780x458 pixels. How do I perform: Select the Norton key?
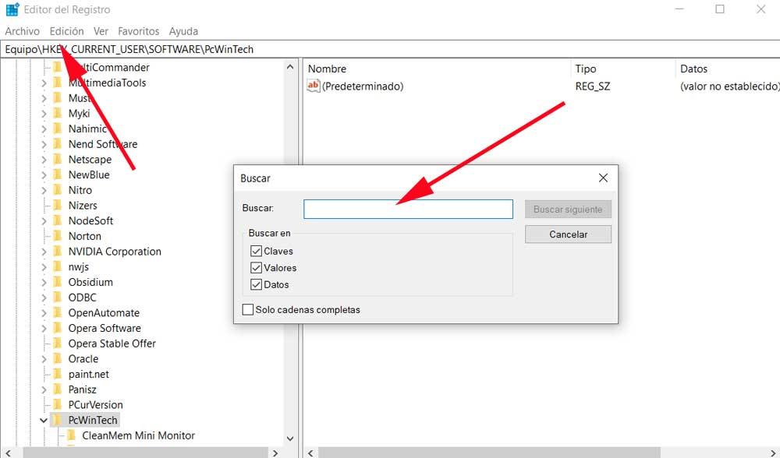pos(84,236)
